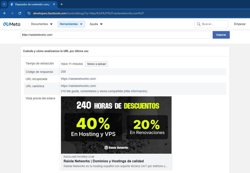Click the Más información link
This screenshot has width=250, height=173.
[135, 91]
